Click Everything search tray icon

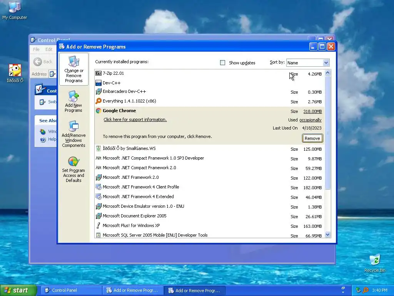(x=366, y=290)
